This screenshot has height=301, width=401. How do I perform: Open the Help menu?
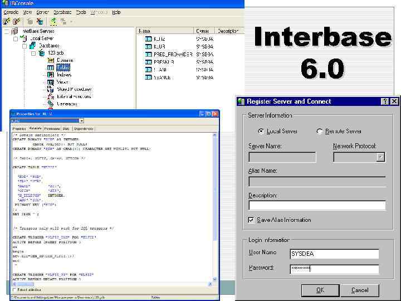(x=116, y=12)
